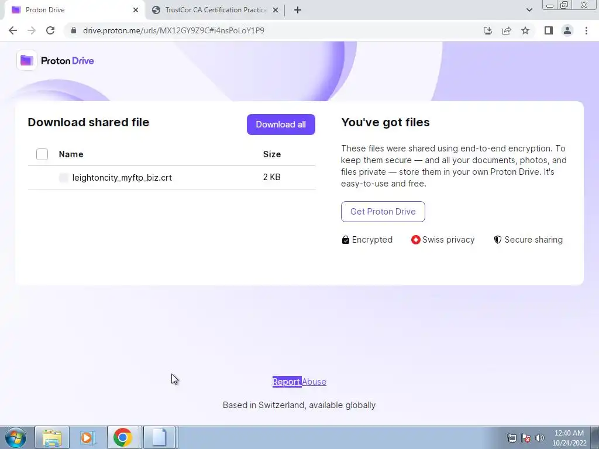Click the Chrome taskbar icon
Image resolution: width=599 pixels, height=449 pixels.
[123, 437]
